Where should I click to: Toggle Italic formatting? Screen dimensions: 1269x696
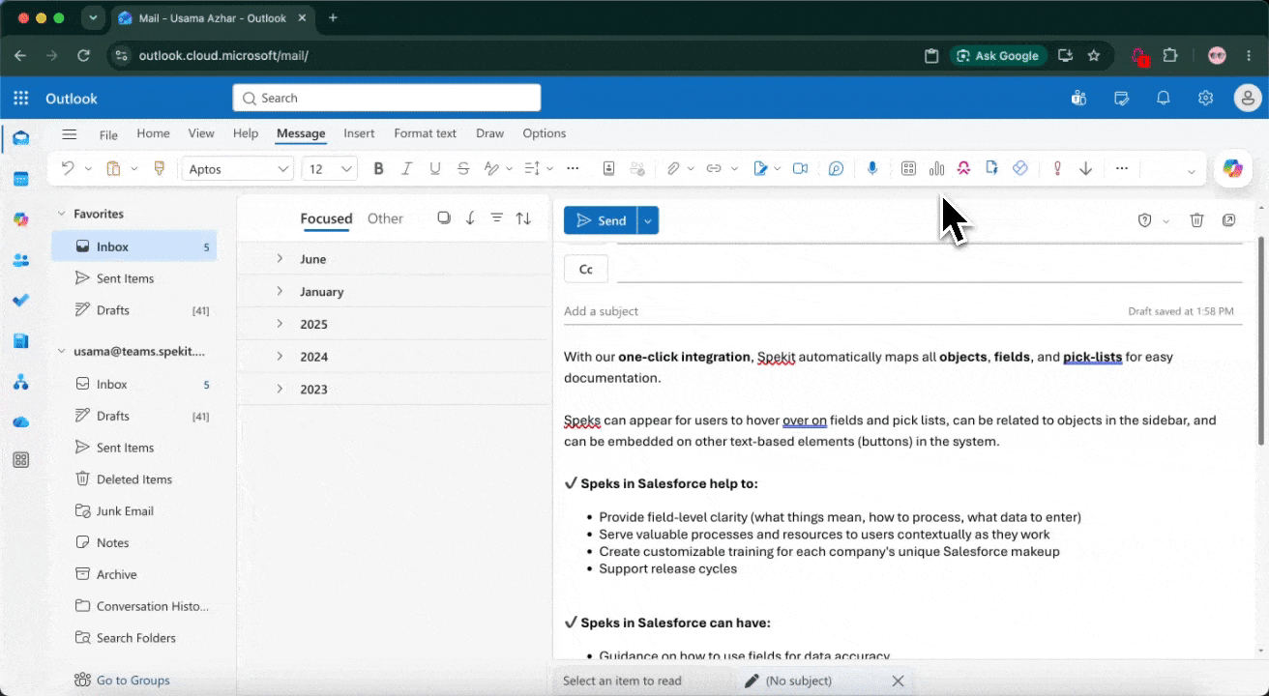(407, 169)
